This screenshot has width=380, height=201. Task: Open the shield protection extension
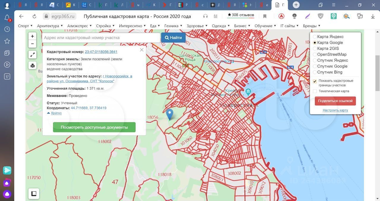point(321,16)
